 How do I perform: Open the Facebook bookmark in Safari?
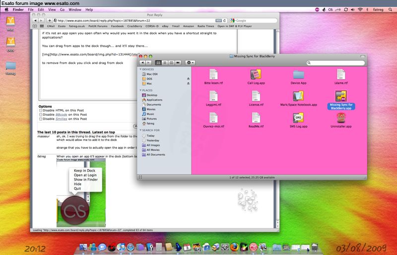(x=117, y=26)
